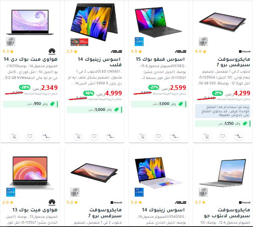This screenshot has height=227, width=253.
Task: Open the Huawei MateBook 13 title link
Action: (x=35, y=210)
